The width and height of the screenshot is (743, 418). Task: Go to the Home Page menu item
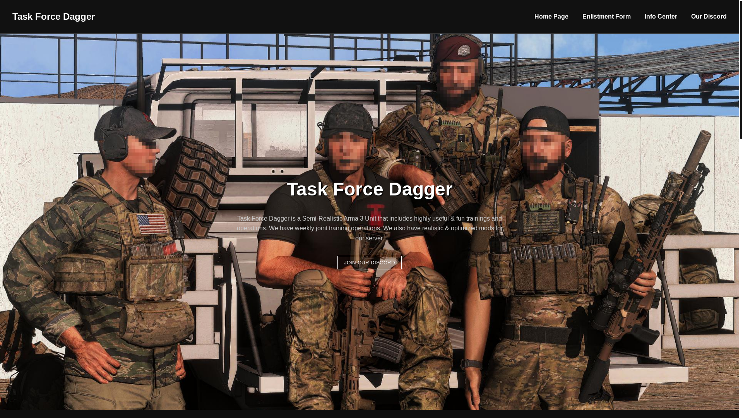(551, 17)
